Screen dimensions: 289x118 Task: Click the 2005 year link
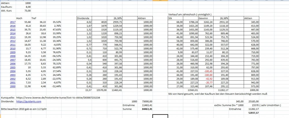[13, 67]
